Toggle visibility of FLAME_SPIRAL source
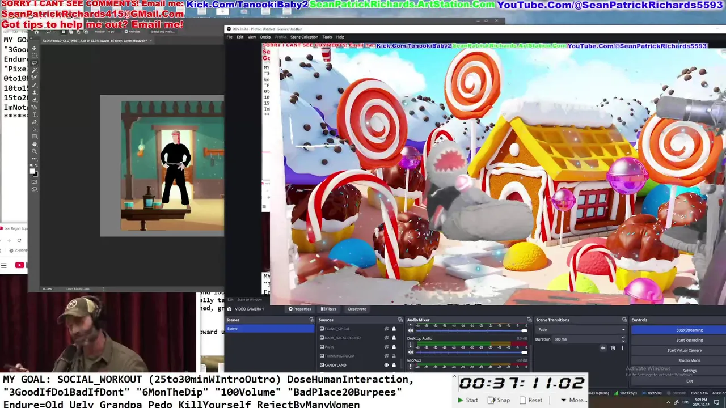Screen dimensions: 726x408 click(x=386, y=329)
